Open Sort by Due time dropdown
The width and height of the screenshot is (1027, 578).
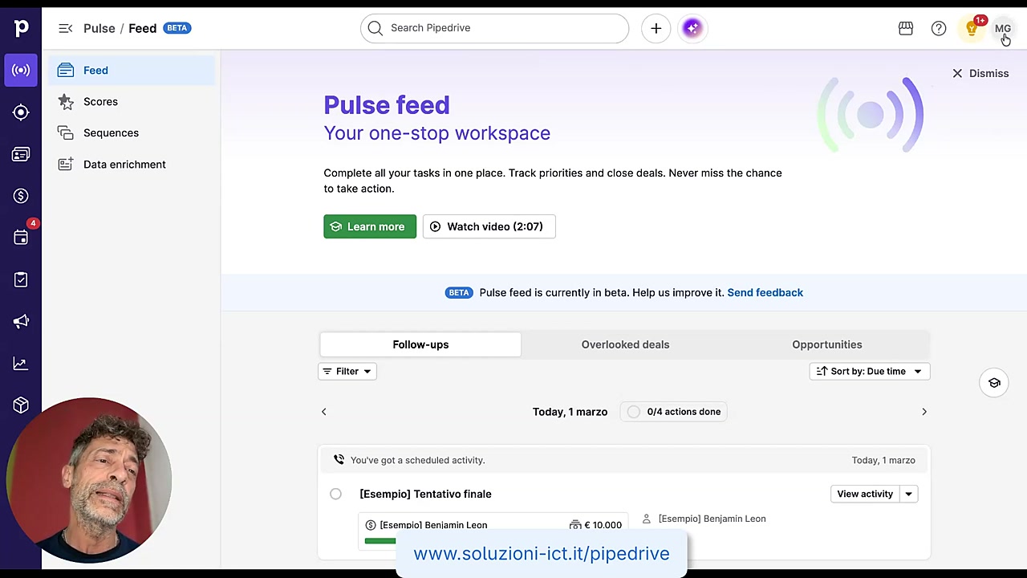(x=870, y=371)
